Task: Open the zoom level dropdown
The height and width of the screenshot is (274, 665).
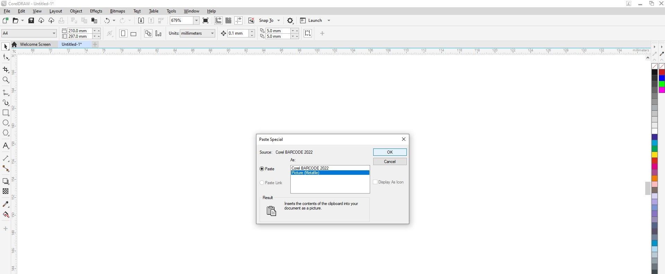Action: point(196,20)
